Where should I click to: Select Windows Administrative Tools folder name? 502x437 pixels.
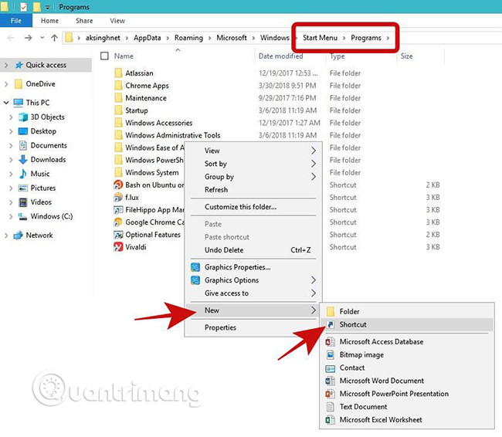(x=172, y=135)
